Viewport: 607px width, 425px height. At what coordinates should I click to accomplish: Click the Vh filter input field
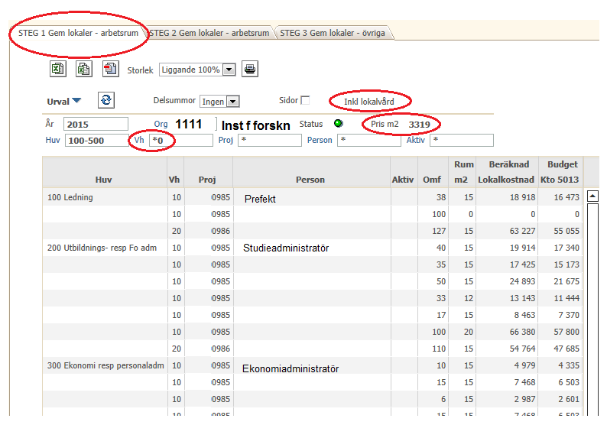pyautogui.click(x=181, y=140)
